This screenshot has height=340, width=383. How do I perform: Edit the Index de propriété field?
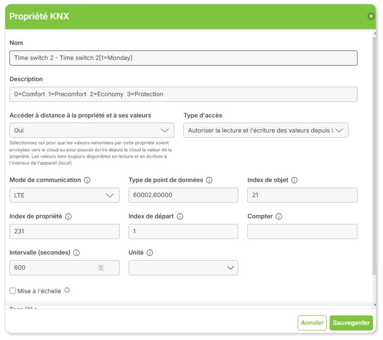tap(64, 231)
